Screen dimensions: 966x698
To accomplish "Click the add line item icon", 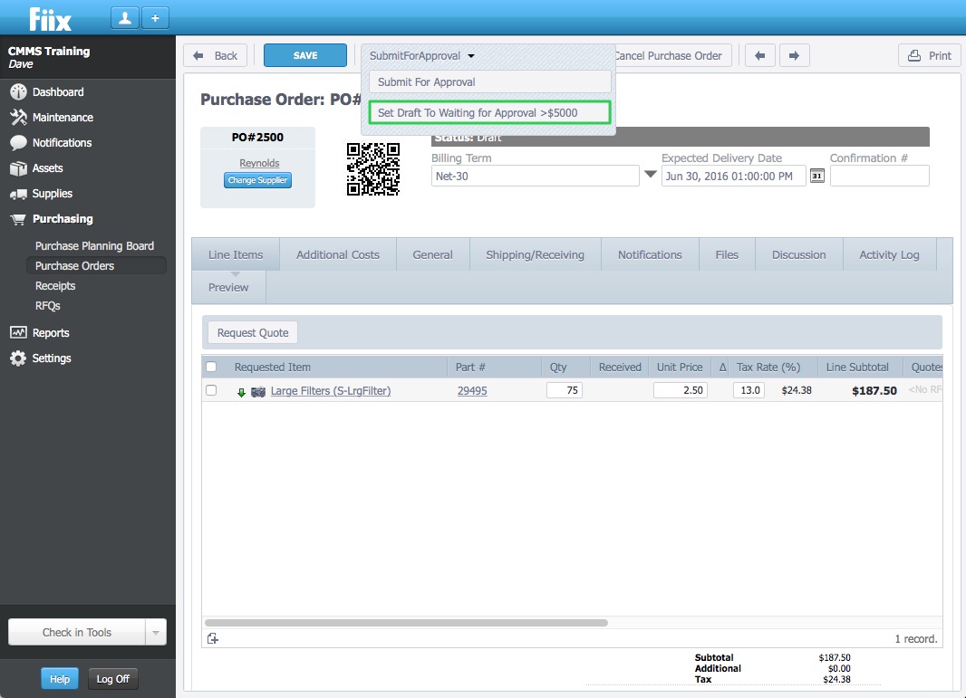I will pyautogui.click(x=213, y=639).
